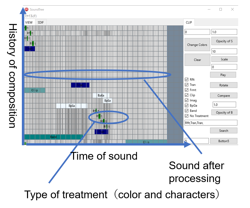This screenshot has width=250, height=208.
Task: Click the Clear button
Action: 197,60
